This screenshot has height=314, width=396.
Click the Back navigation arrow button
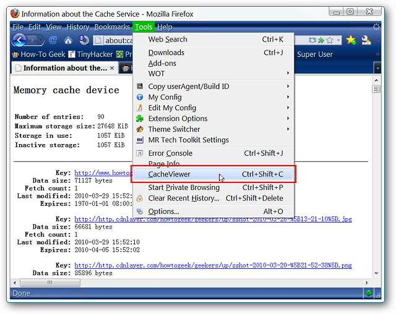(x=19, y=40)
